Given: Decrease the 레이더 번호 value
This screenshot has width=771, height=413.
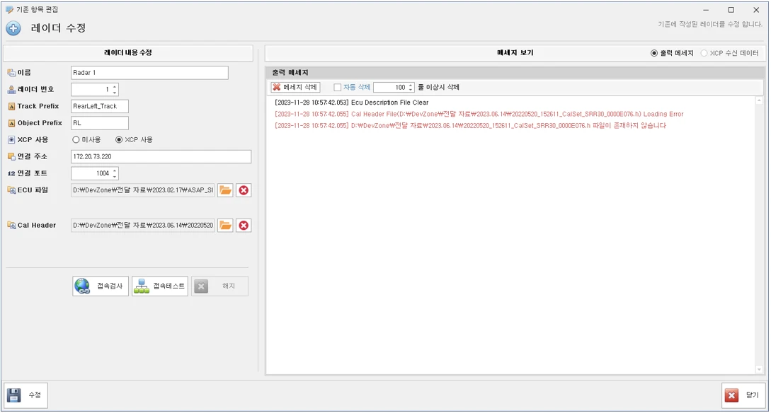Looking at the screenshot, I should (115, 93).
